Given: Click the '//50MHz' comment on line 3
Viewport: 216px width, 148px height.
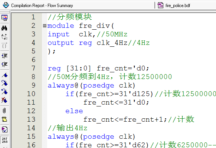Looking at the screenshot, I should (x=112, y=34).
